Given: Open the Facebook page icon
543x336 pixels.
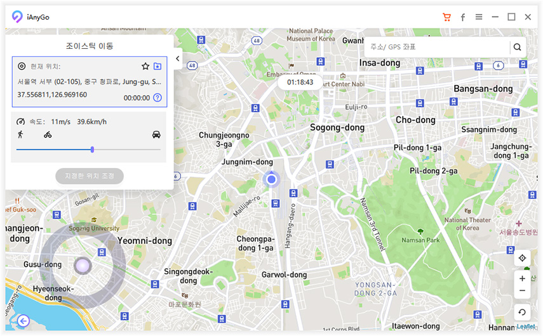Looking at the screenshot, I should (463, 17).
